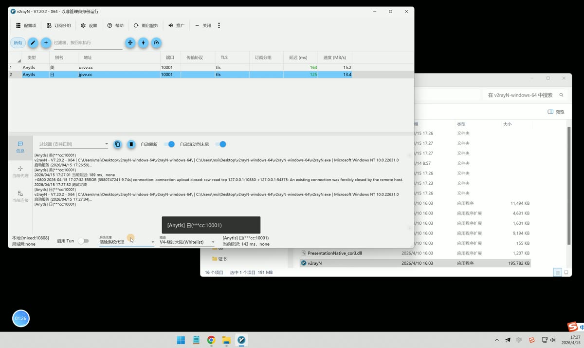Open the 路由 V4-绕过大陆 dropdown
The height and width of the screenshot is (348, 584).
pyautogui.click(x=187, y=242)
